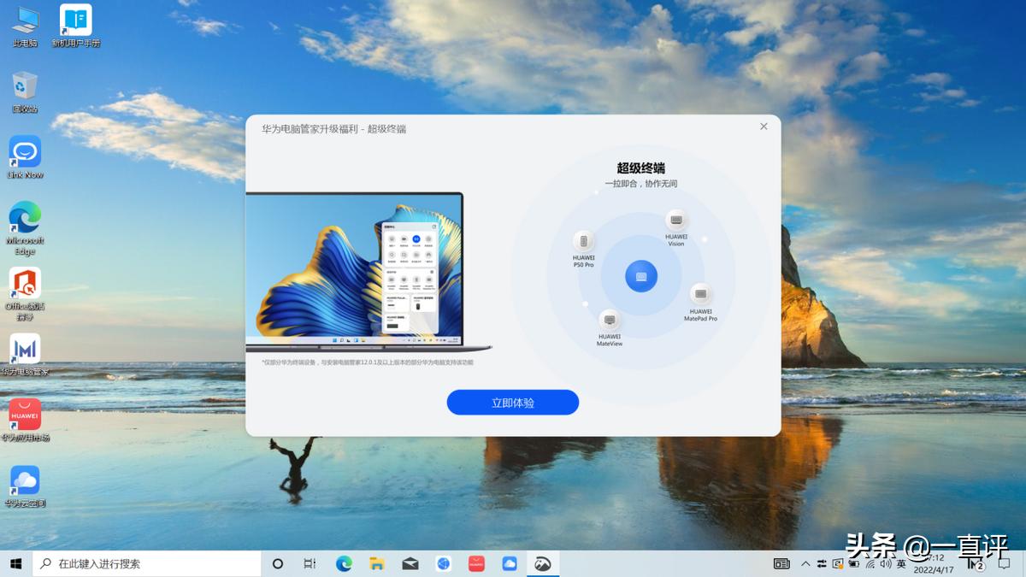Image resolution: width=1026 pixels, height=577 pixels.
Task: Open File Explorer from the taskbar
Action: point(376,564)
